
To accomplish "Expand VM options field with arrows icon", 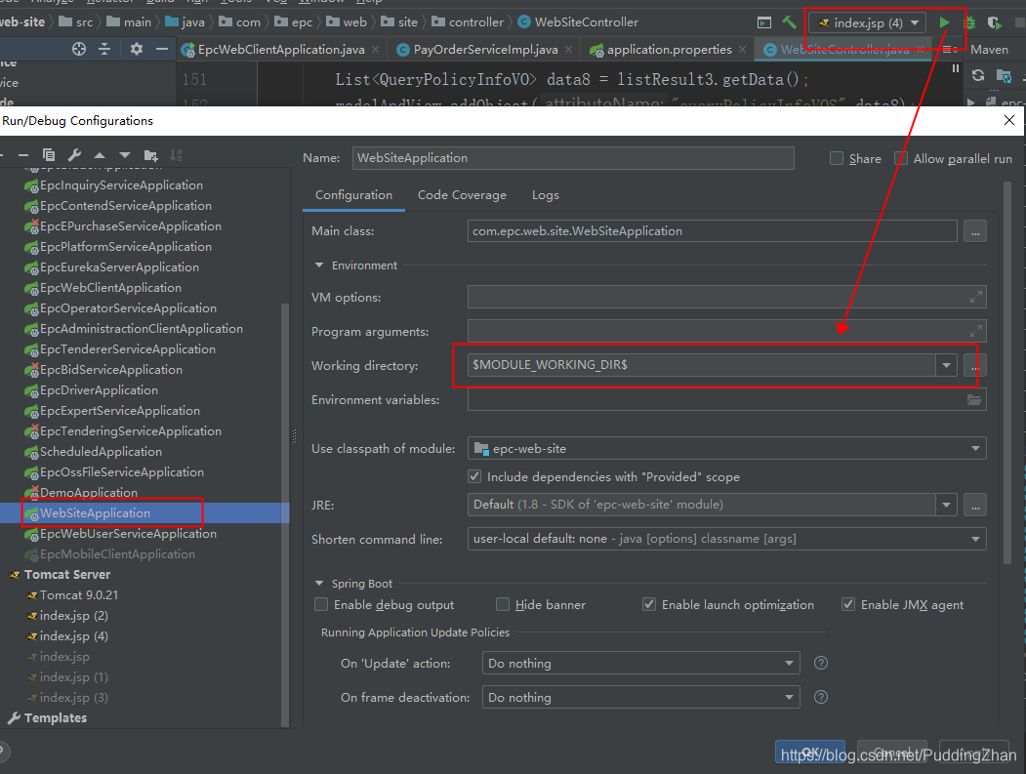I will pyautogui.click(x=975, y=297).
